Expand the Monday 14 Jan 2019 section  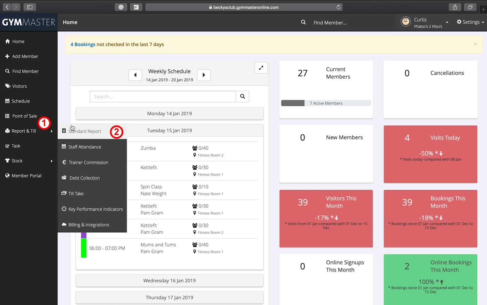169,114
